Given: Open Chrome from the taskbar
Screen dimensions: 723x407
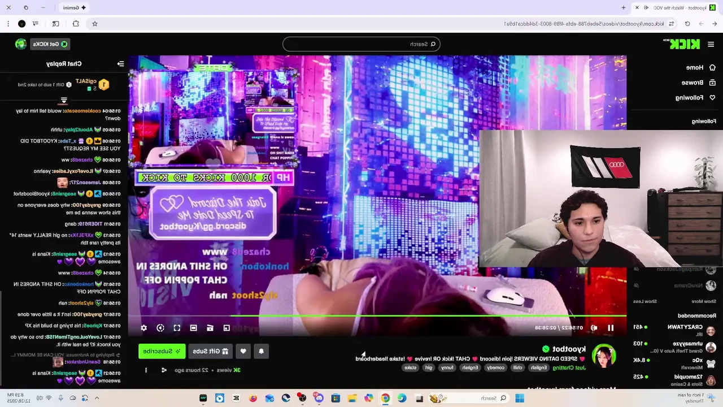Looking at the screenshot, I should point(385,398).
